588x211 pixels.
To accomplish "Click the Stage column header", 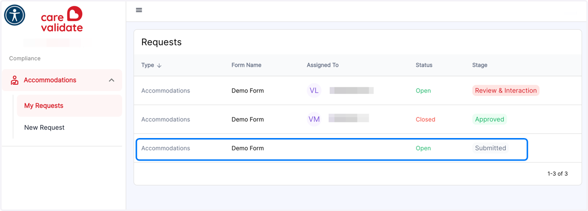I will (480, 65).
